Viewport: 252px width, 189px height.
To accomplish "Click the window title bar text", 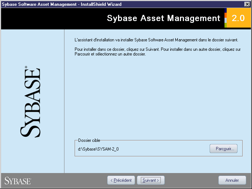I will [x=62, y=4].
